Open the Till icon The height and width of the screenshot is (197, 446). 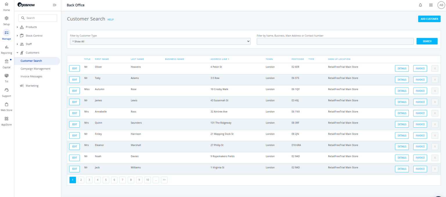tap(6, 76)
